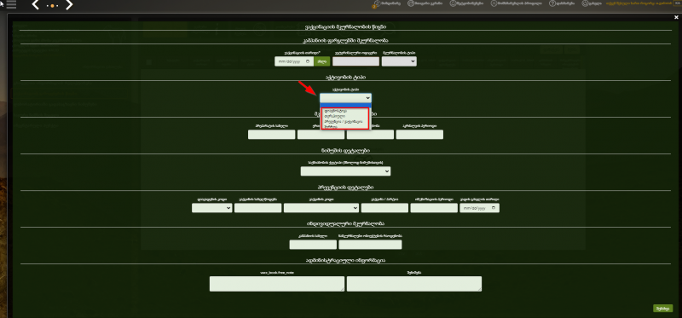Focus the shorter input in the individual section
The width and height of the screenshot is (682, 318).
coord(313,245)
